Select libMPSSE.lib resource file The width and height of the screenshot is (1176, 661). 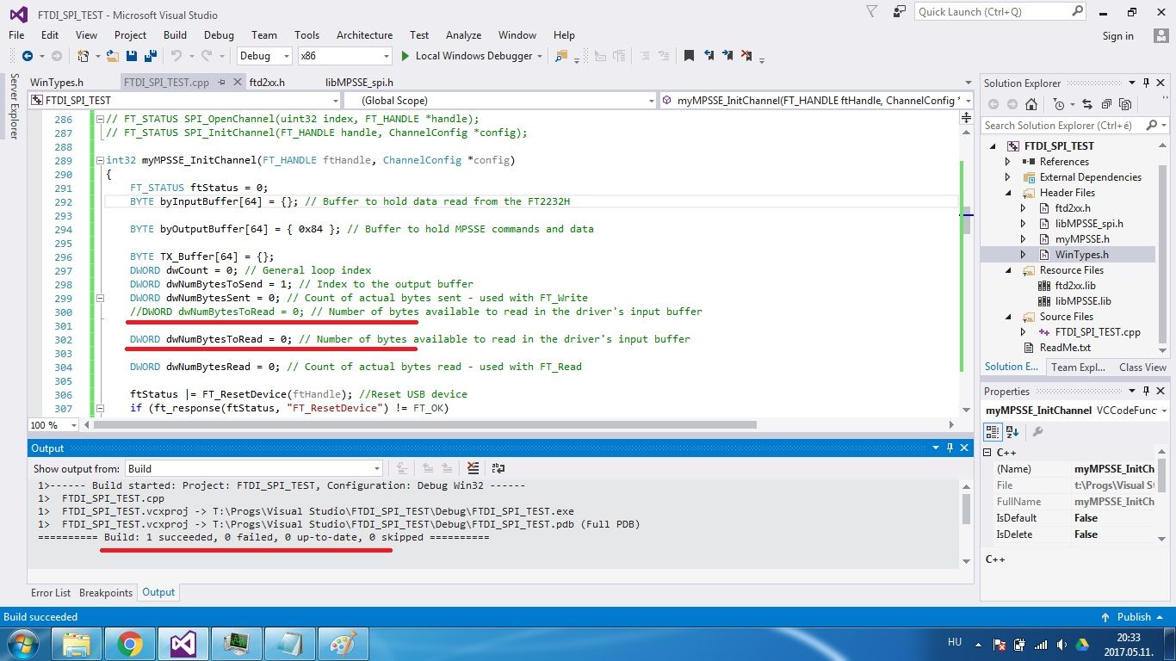click(1083, 301)
